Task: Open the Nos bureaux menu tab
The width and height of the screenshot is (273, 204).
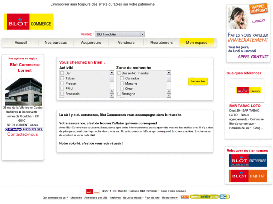Action: [56, 43]
